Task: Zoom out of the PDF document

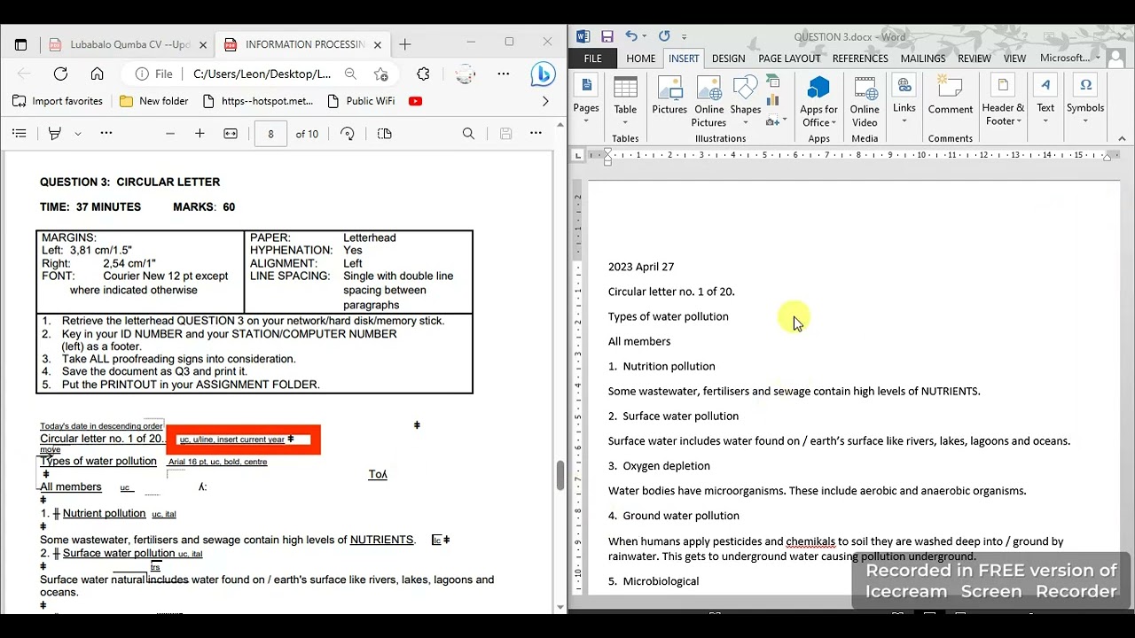Action: coord(170,134)
